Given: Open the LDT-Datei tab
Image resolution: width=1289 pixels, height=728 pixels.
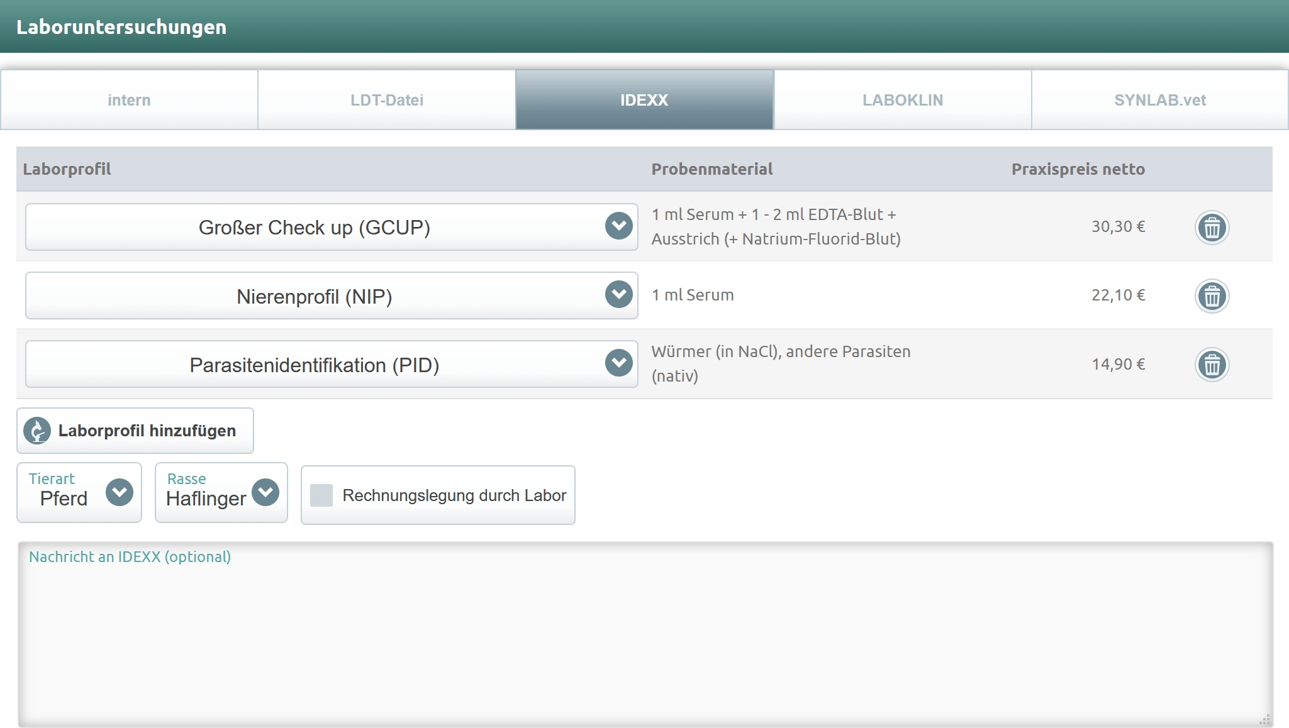Looking at the screenshot, I should (386, 100).
